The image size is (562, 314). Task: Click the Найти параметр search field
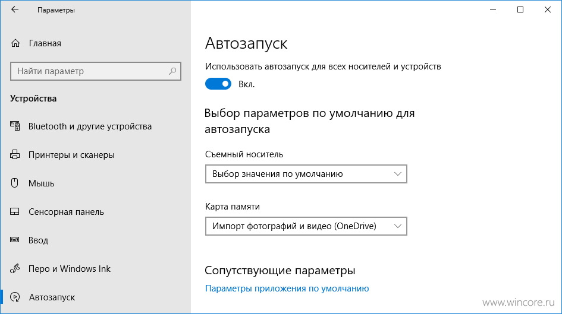(96, 71)
